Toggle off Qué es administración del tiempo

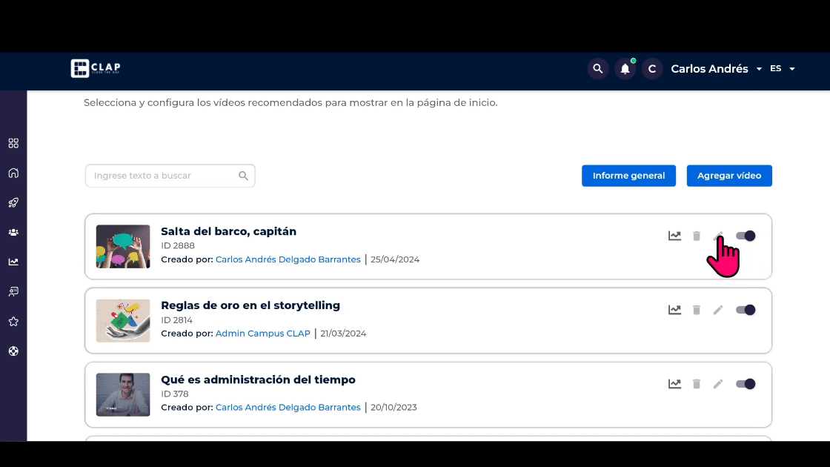tap(746, 385)
